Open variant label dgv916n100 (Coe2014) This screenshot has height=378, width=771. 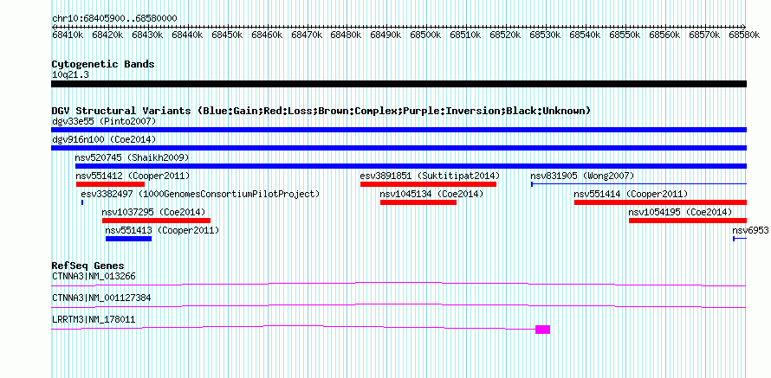104,140
